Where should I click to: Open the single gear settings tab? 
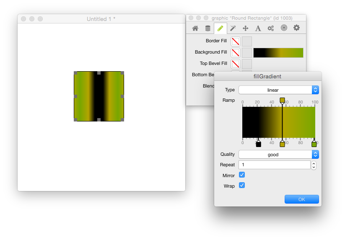point(296,28)
